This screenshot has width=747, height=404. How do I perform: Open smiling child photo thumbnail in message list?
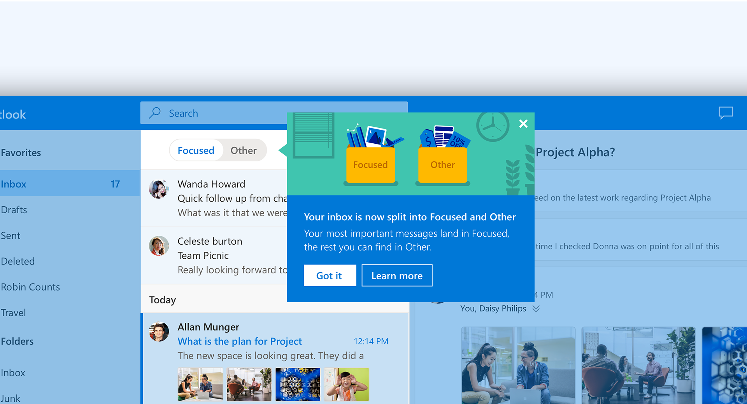[346, 384]
